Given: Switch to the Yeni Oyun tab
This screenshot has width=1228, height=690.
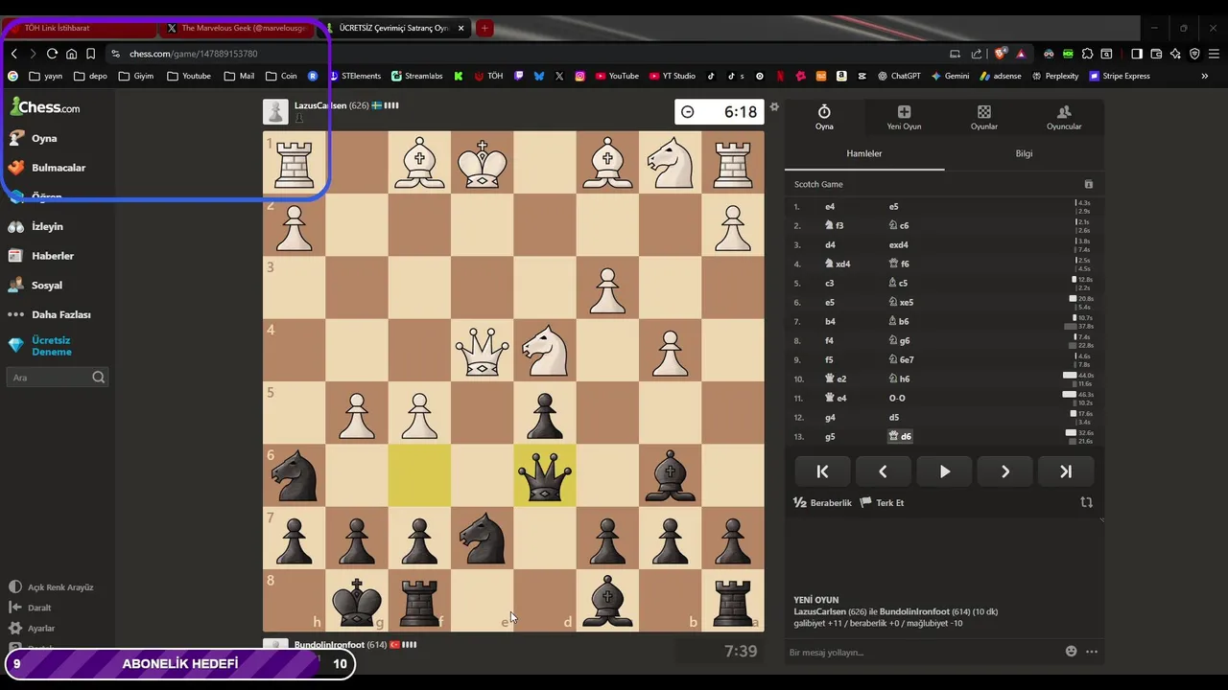Looking at the screenshot, I should (x=904, y=118).
